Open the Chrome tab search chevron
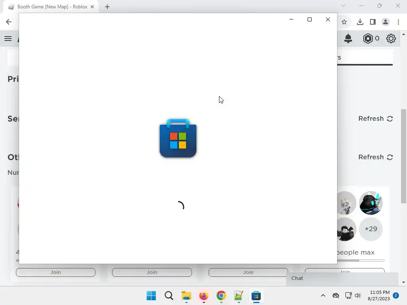This screenshot has width=407, height=305. coord(343,6)
